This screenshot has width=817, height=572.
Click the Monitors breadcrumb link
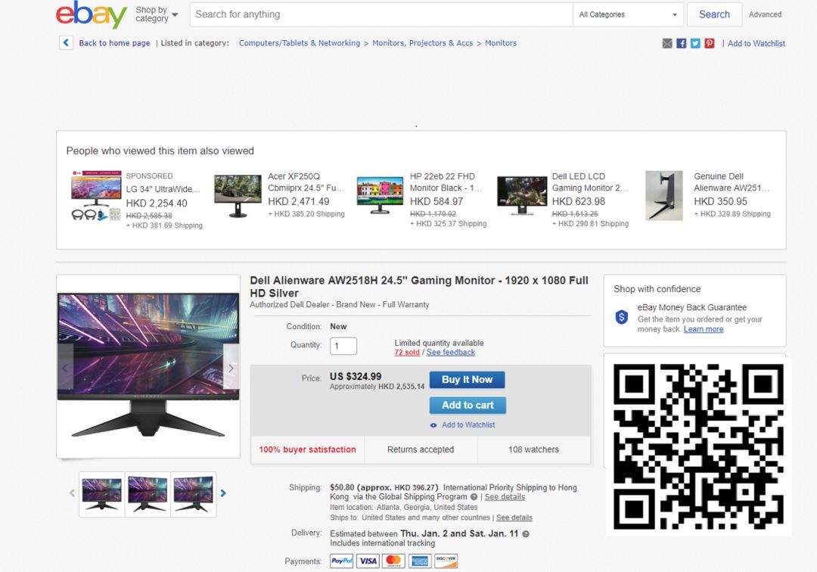click(500, 43)
